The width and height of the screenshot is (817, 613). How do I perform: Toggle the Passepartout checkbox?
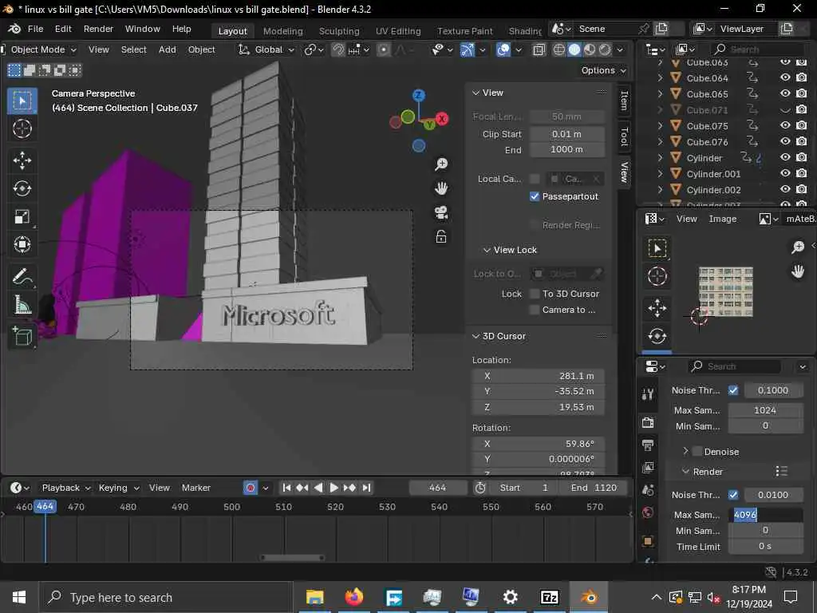534,196
